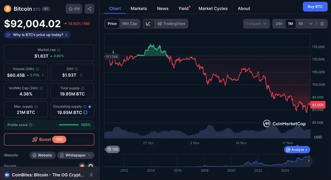Screen dimensions: 331x180
Task: Click the Profile score 100% progress bar
Action: coord(69,125)
